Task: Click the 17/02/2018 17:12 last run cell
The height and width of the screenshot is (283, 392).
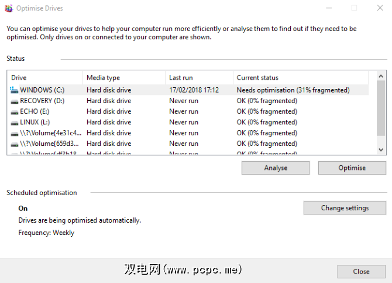Action: [x=194, y=90]
